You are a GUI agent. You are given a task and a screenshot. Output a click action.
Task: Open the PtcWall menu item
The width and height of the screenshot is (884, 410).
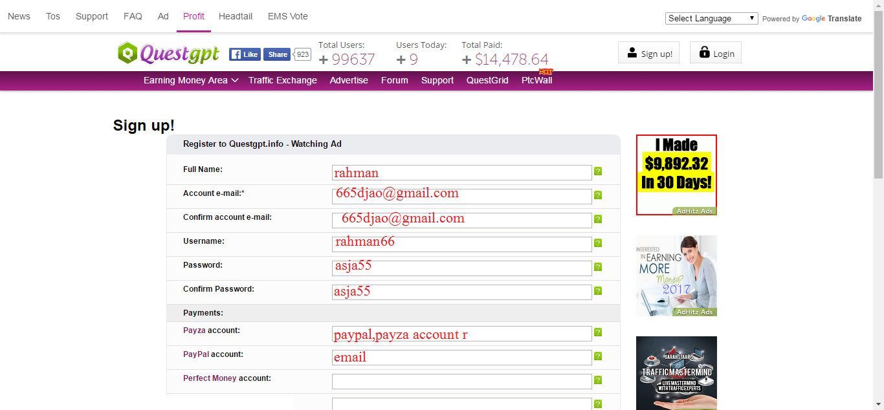[x=536, y=80]
